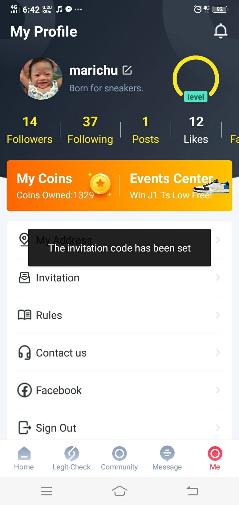
Task: Switch to the Home tab
Action: tap(24, 458)
